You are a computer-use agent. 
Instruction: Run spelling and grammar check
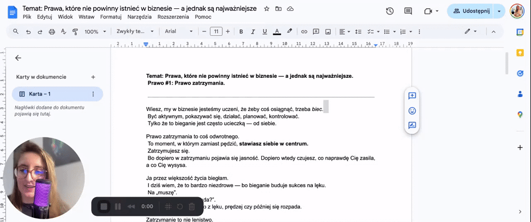[63, 32]
